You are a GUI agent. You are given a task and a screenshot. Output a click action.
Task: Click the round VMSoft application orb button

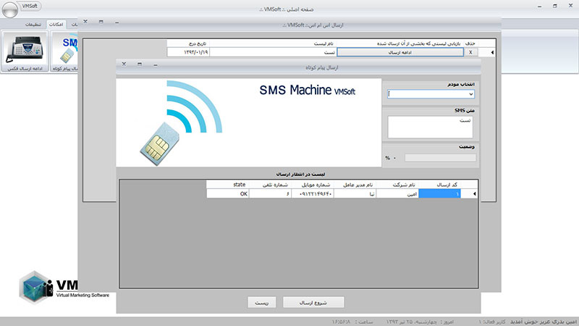[x=6, y=6]
